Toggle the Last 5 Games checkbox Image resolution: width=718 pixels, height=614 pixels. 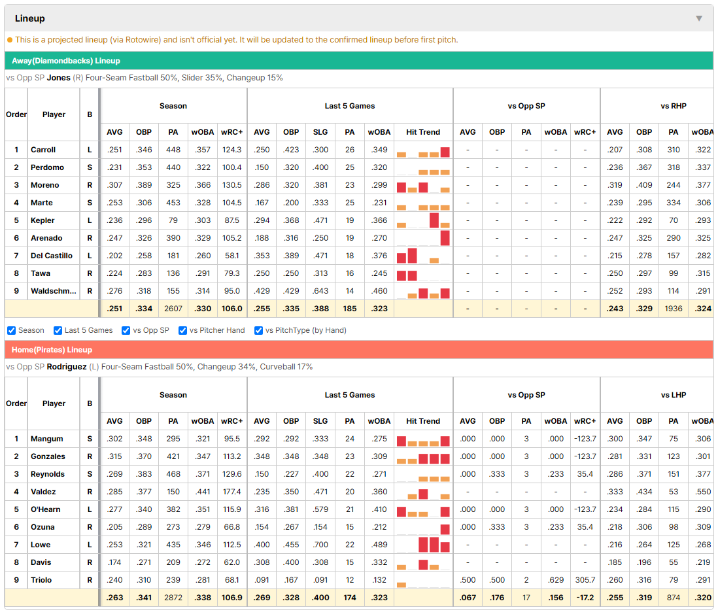point(58,331)
